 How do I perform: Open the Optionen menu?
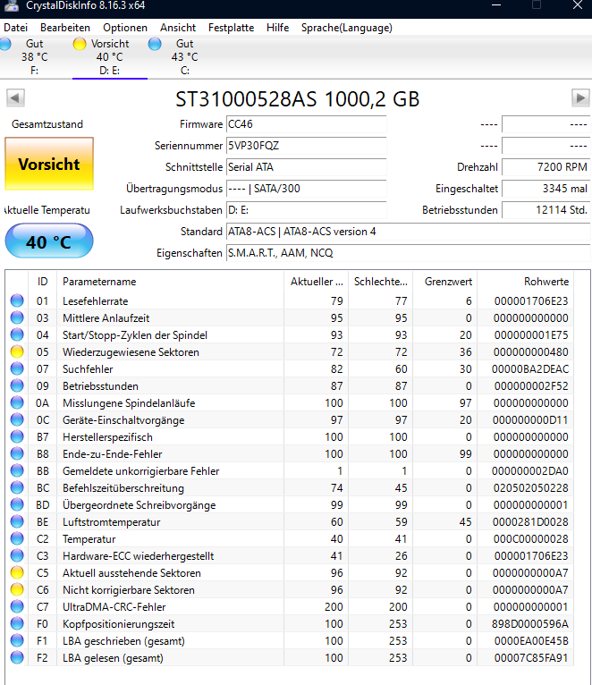pos(125,28)
